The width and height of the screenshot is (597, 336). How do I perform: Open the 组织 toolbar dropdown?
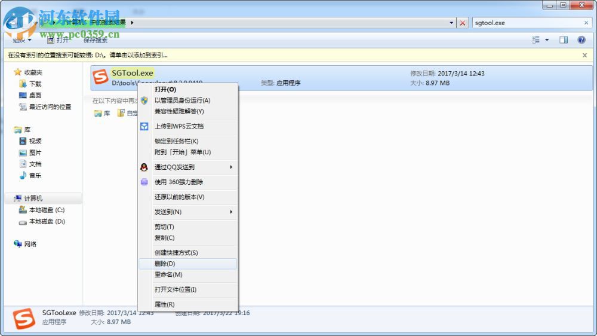(x=21, y=39)
